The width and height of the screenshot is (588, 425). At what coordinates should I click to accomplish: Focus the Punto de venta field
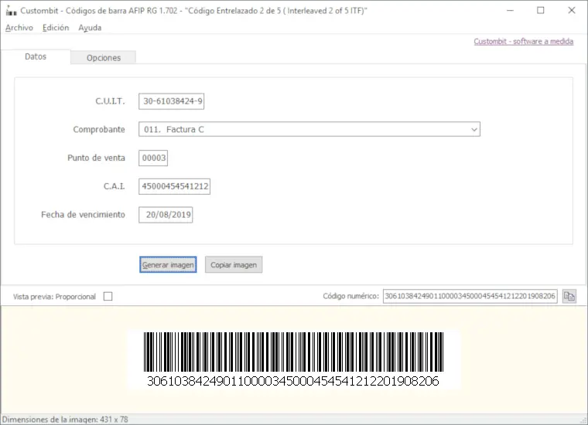[153, 158]
